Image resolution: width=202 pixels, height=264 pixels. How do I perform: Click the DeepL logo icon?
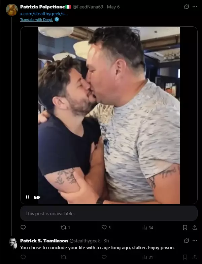coord(57,20)
